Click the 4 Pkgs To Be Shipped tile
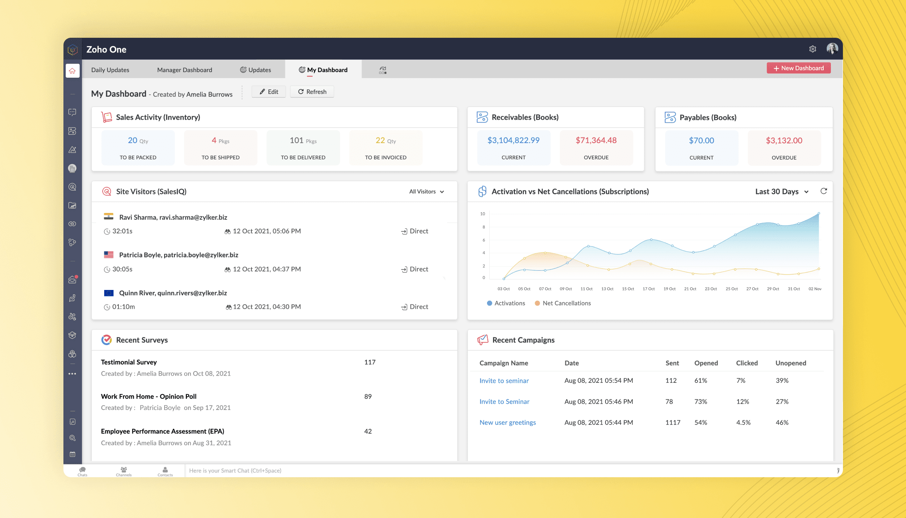 [x=220, y=148]
